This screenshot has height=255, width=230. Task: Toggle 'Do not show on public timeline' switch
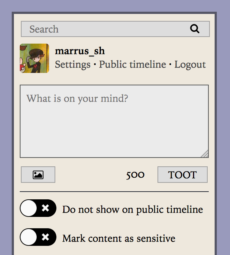[38, 208]
